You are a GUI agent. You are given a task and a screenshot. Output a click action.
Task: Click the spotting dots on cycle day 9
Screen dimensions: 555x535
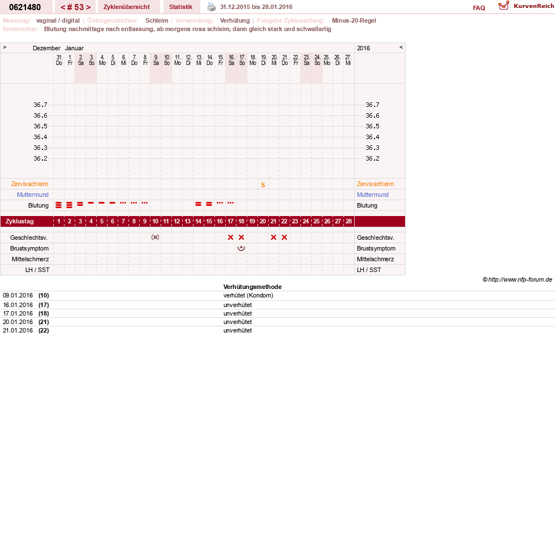[x=144, y=203]
